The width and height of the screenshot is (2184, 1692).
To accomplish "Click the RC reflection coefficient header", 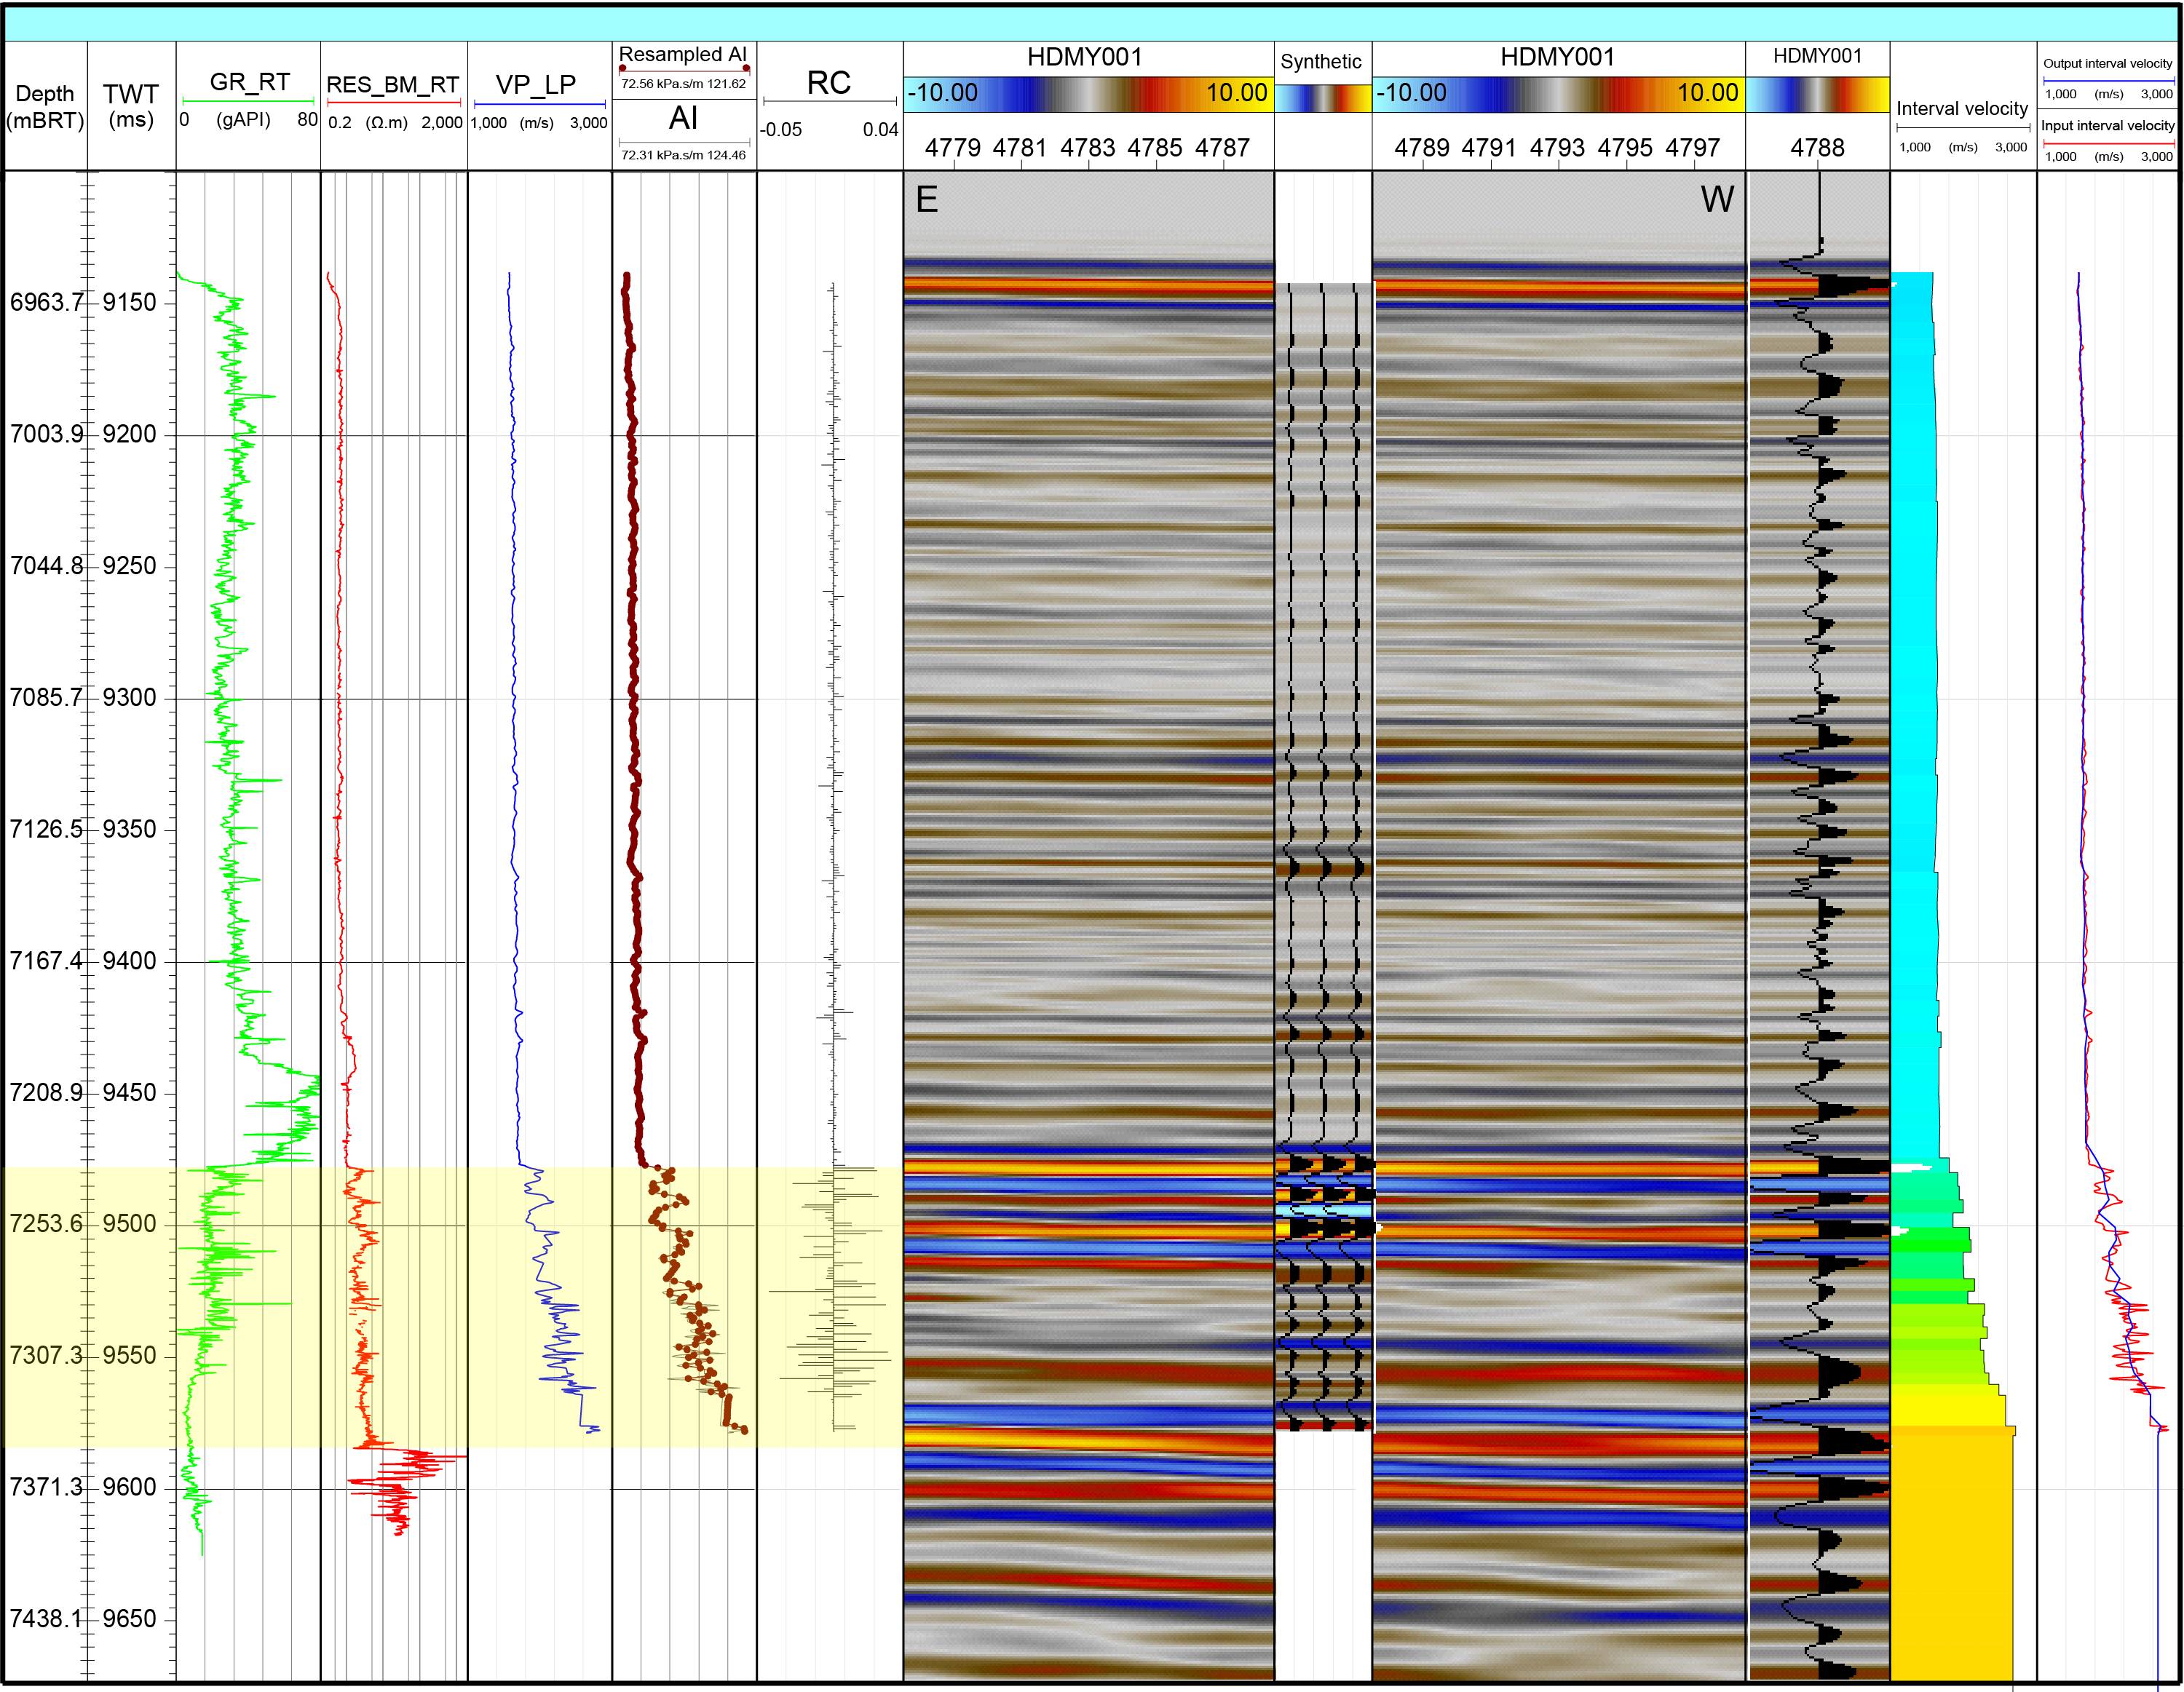I will (829, 83).
